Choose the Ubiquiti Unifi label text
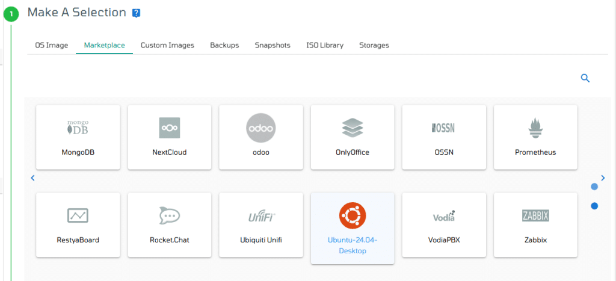The image size is (616, 281). click(x=261, y=239)
